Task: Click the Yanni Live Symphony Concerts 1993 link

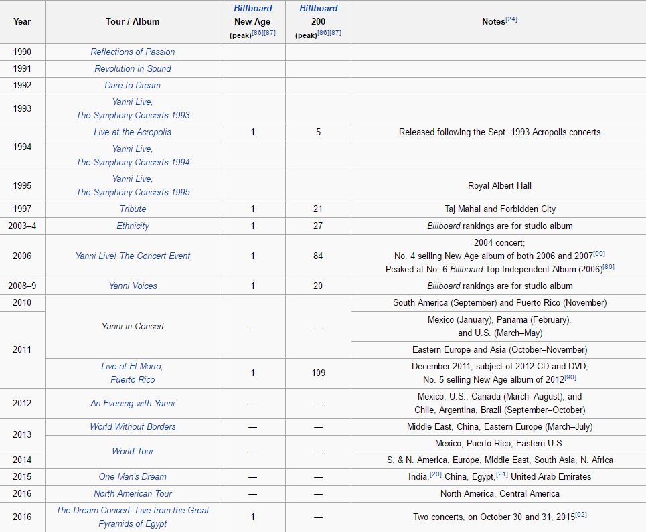Action: [x=133, y=108]
